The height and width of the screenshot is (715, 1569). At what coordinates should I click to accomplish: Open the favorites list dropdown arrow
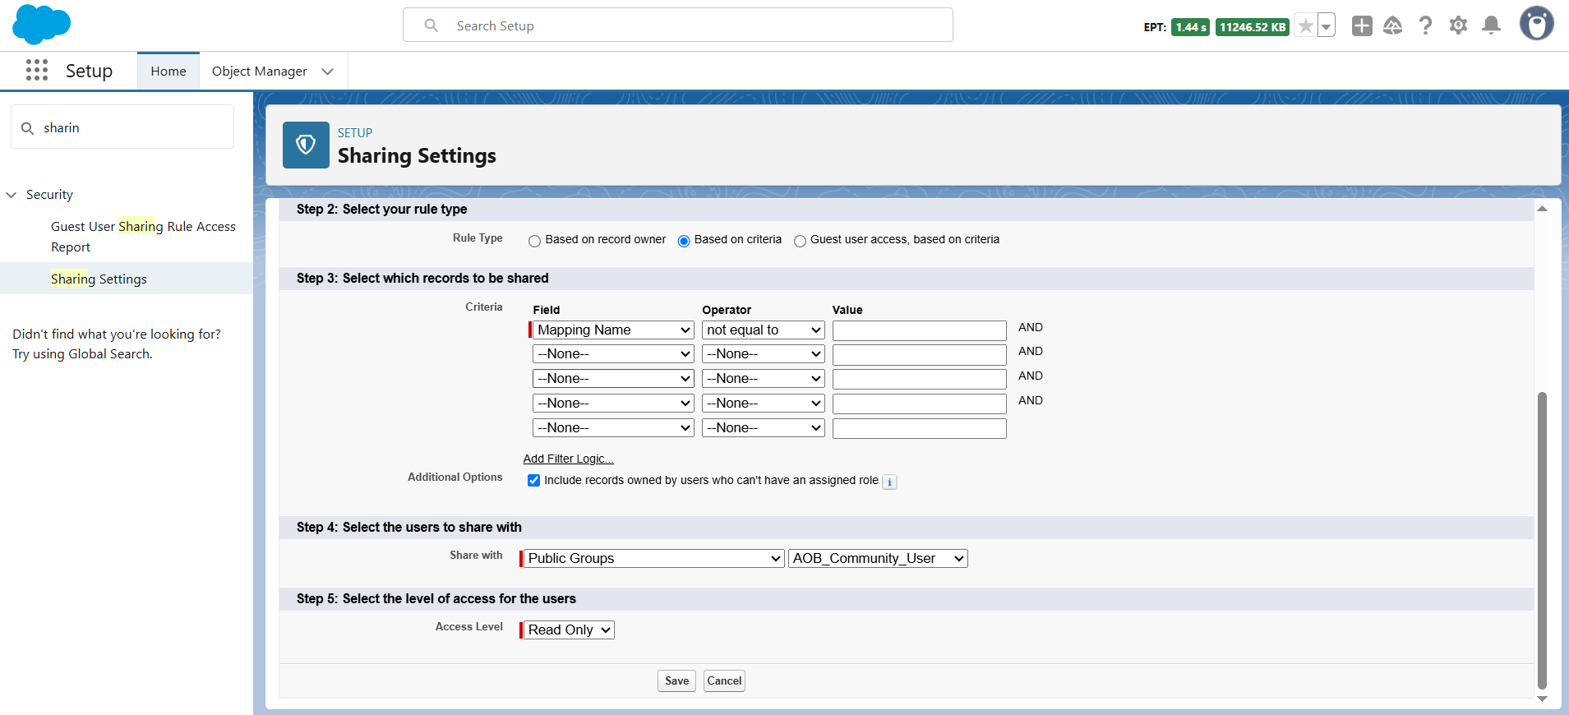point(1326,26)
